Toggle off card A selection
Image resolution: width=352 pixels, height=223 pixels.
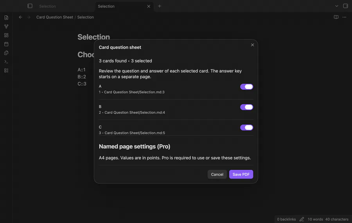pyautogui.click(x=246, y=87)
